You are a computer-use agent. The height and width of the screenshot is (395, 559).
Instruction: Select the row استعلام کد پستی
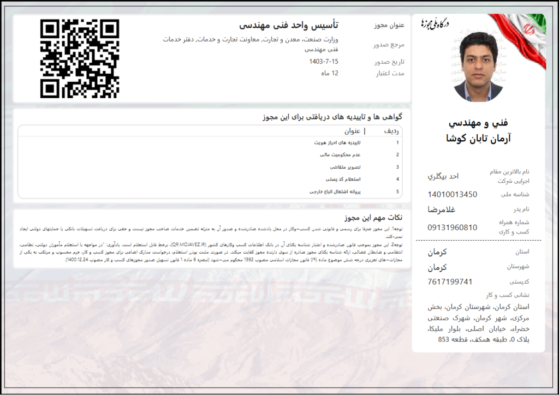343,179
